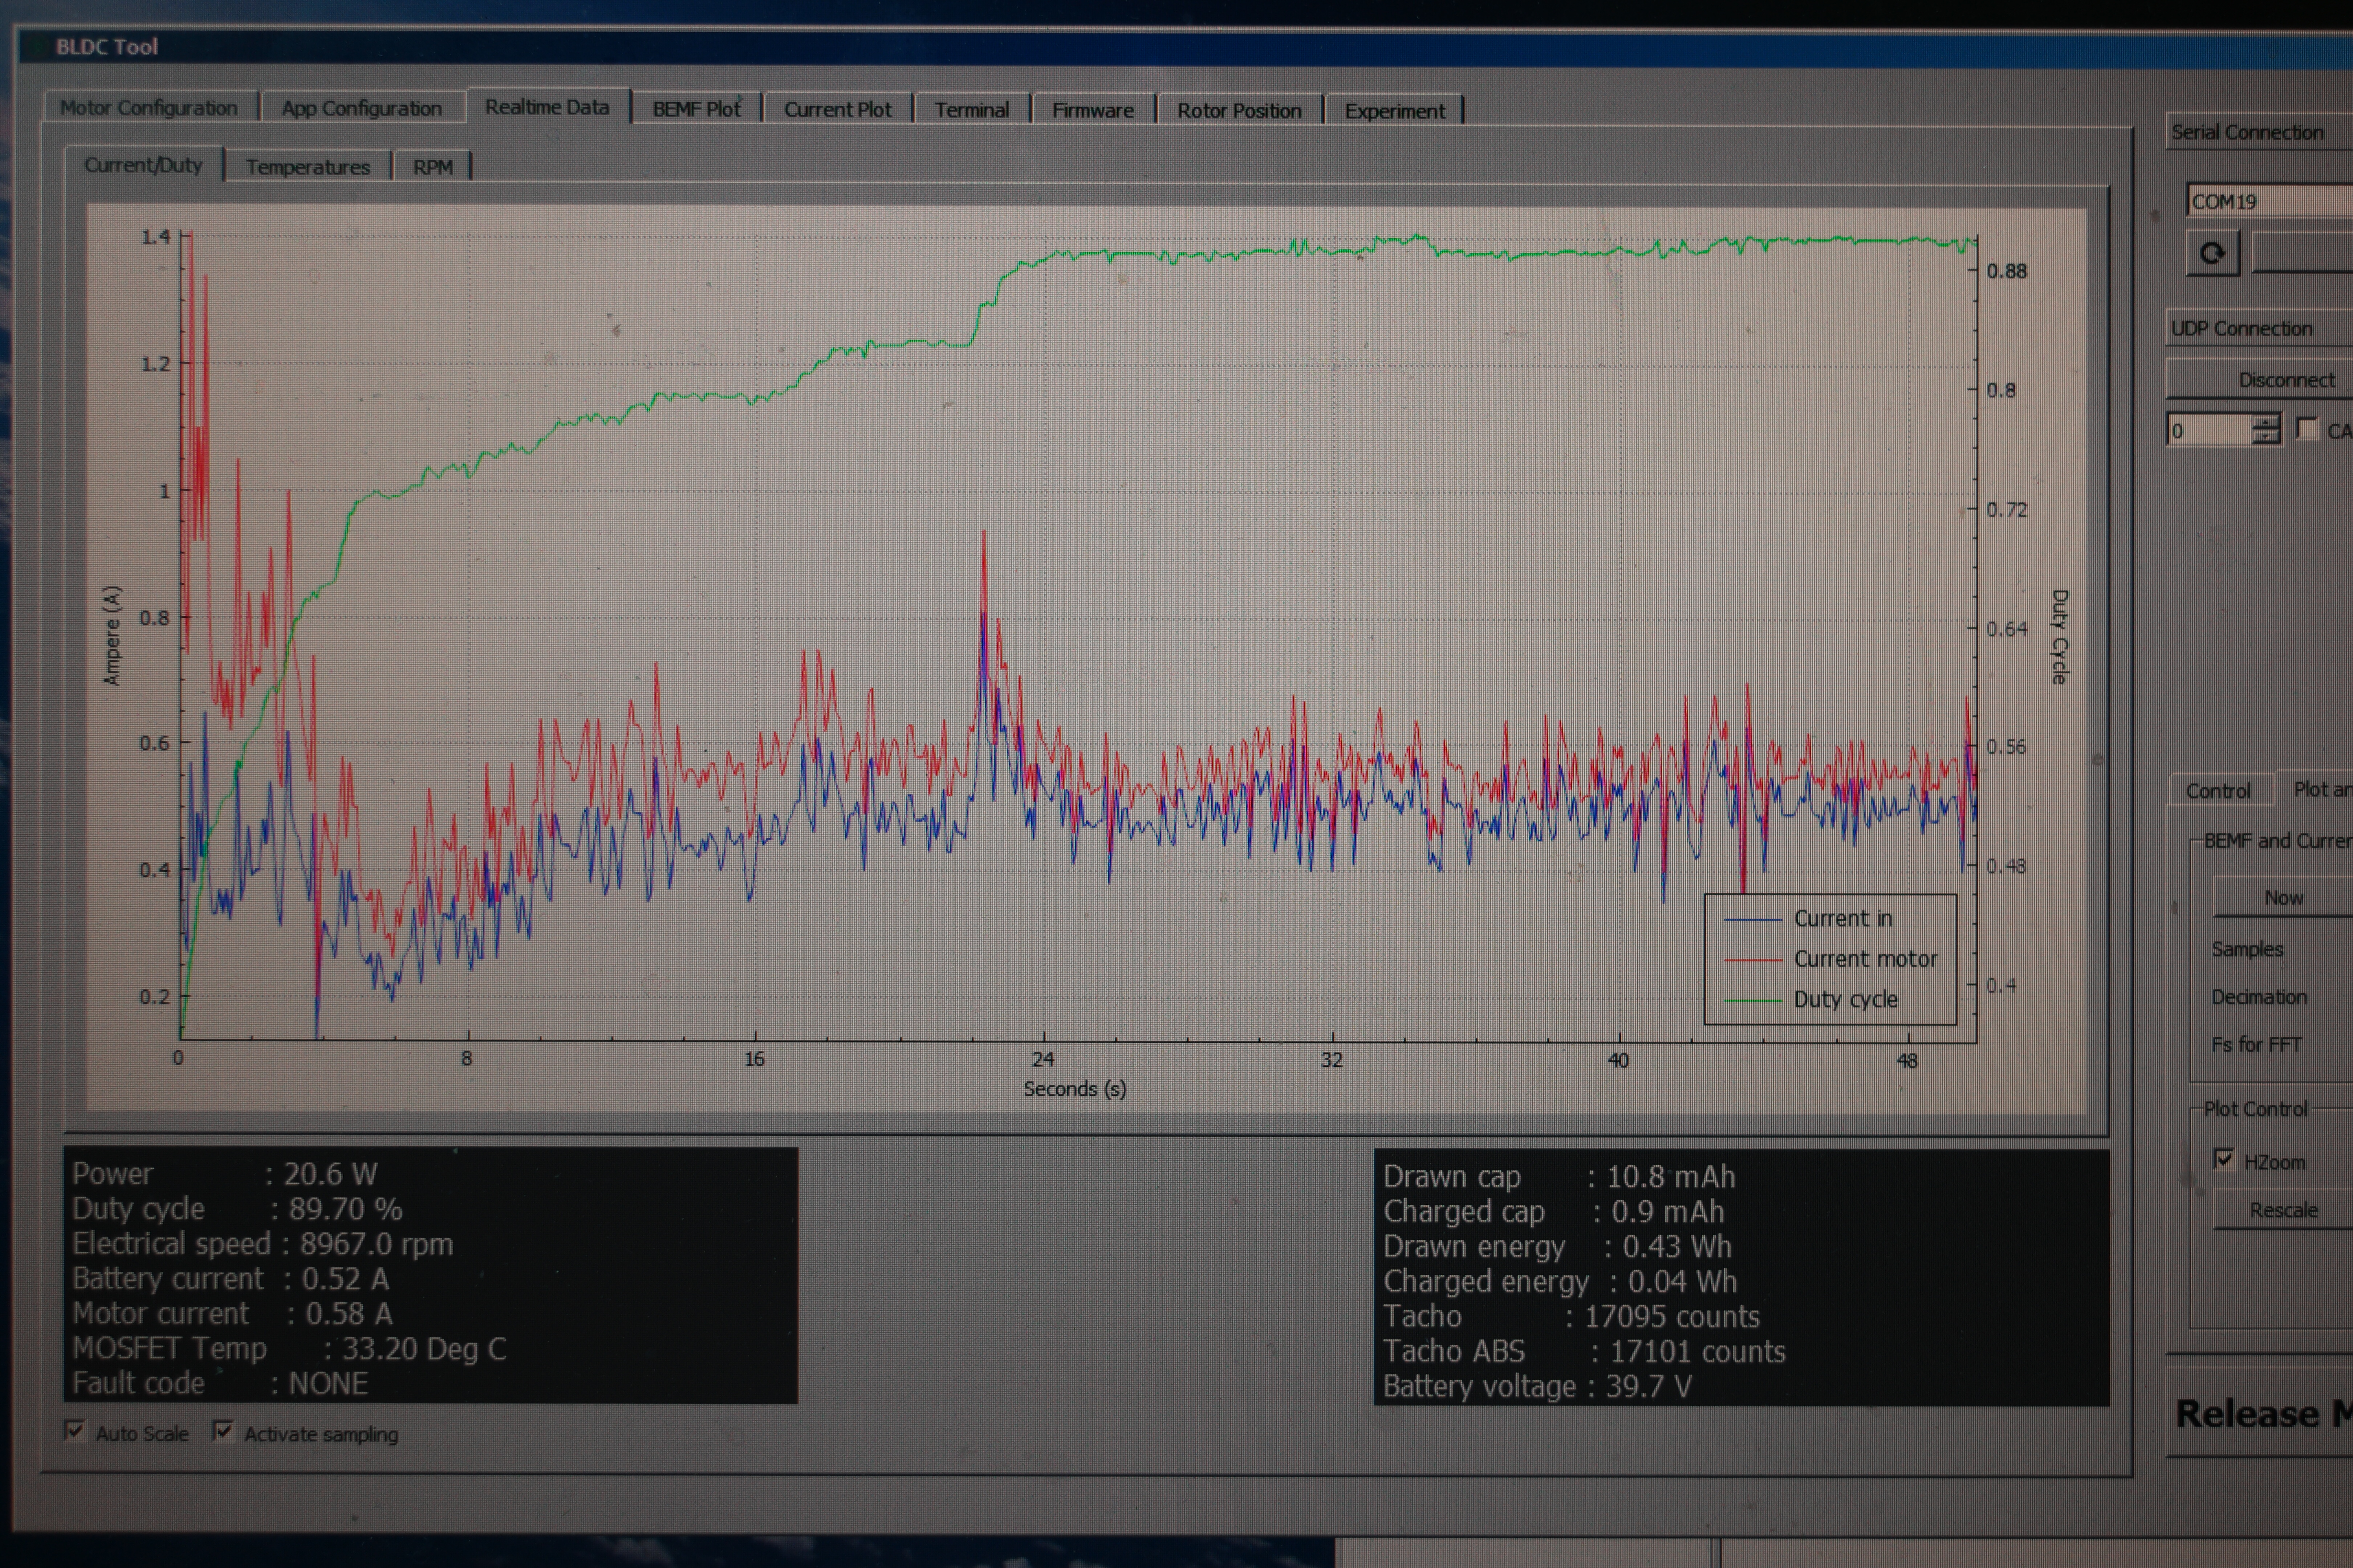
Task: Click Drawn cap 10.8 mAh readout
Action: pyautogui.click(x=1560, y=1177)
